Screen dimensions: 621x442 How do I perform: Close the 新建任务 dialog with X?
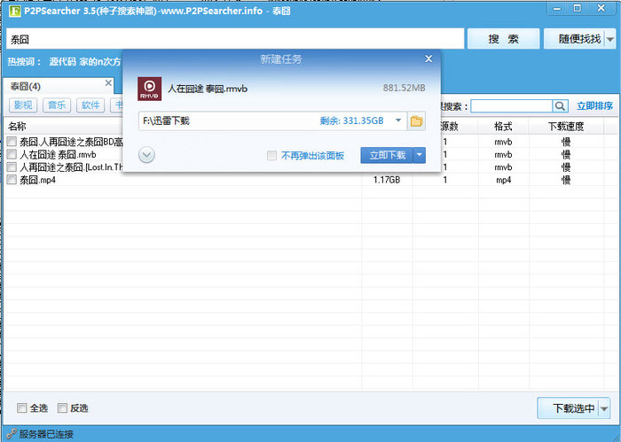pyautogui.click(x=428, y=59)
